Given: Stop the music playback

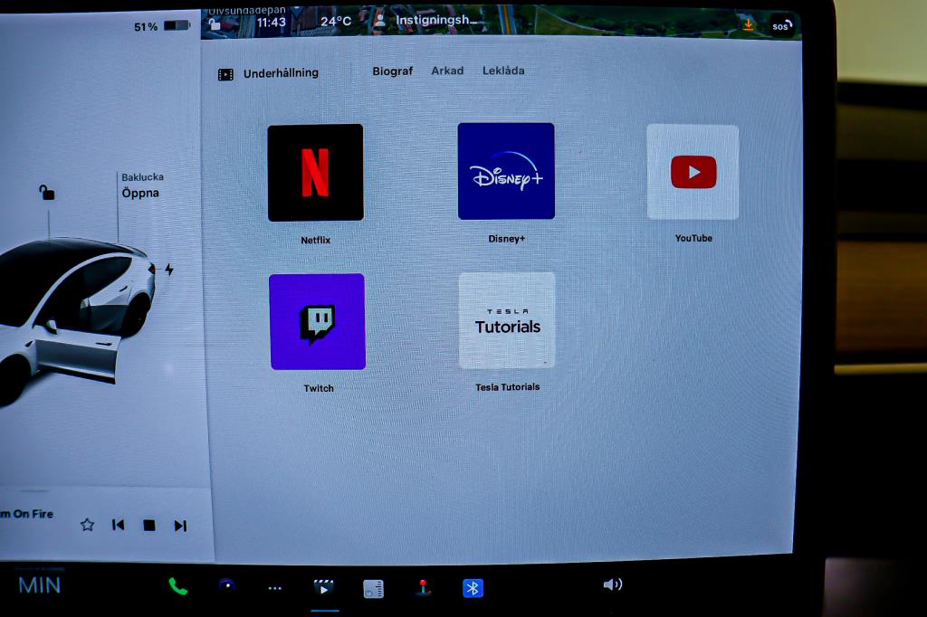Looking at the screenshot, I should 149,526.
